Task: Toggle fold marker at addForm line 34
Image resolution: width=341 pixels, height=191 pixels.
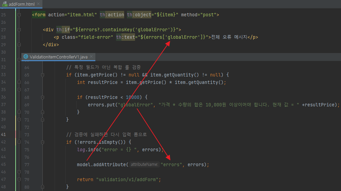Action: (x=19, y=82)
